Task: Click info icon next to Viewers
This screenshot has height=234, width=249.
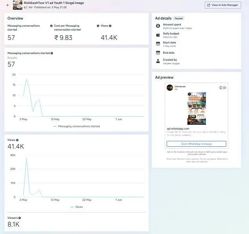Action: 20,218
